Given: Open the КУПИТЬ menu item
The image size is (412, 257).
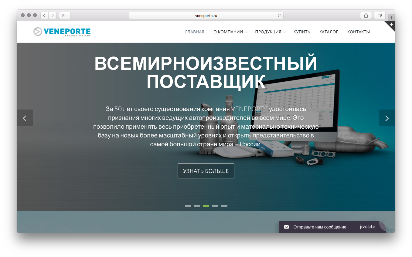Looking at the screenshot, I should [x=302, y=32].
